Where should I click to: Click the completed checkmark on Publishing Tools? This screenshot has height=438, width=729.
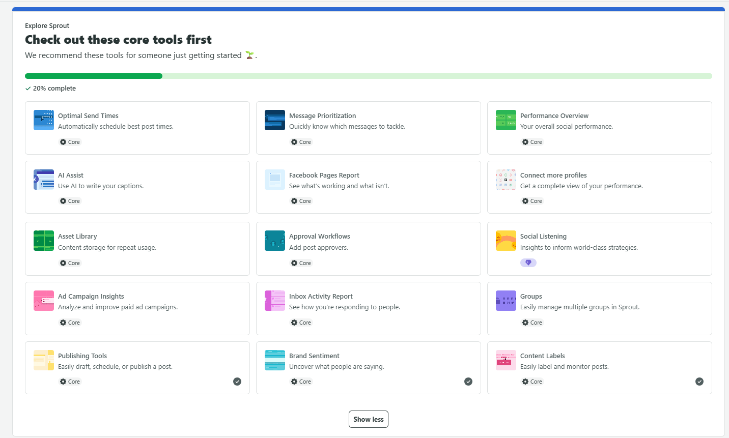237,382
